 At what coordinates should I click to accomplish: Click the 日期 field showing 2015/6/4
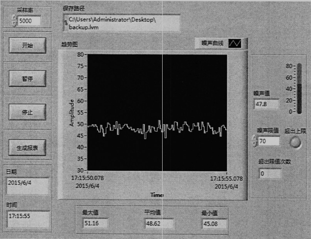tap(28, 186)
